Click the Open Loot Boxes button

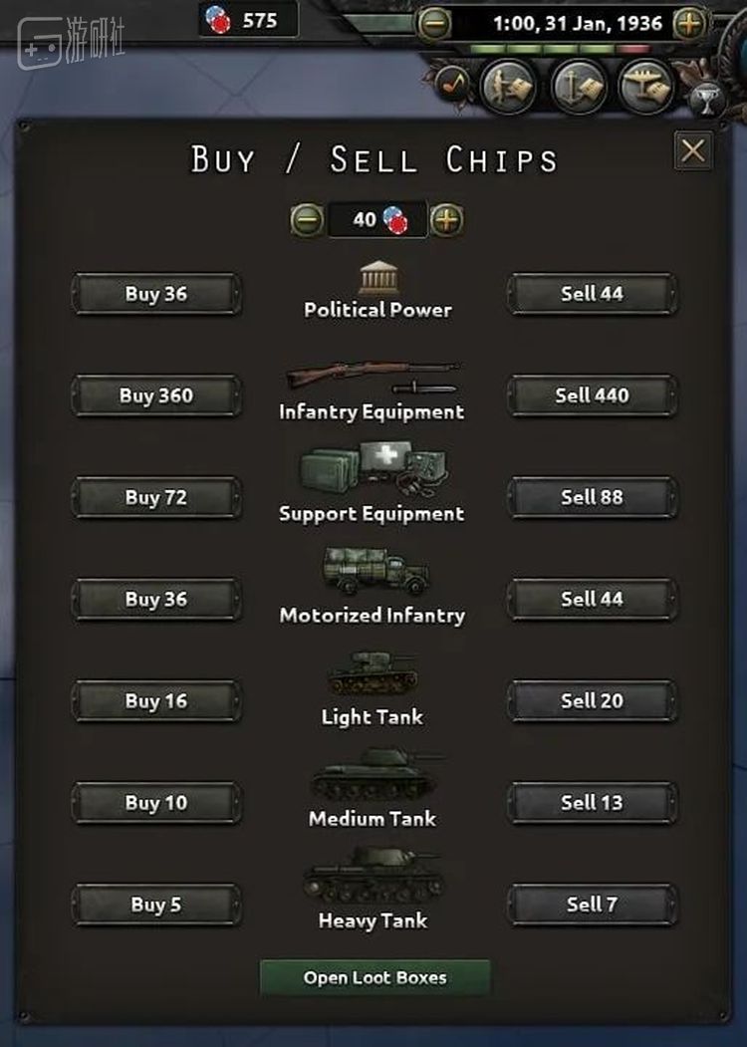click(x=374, y=977)
